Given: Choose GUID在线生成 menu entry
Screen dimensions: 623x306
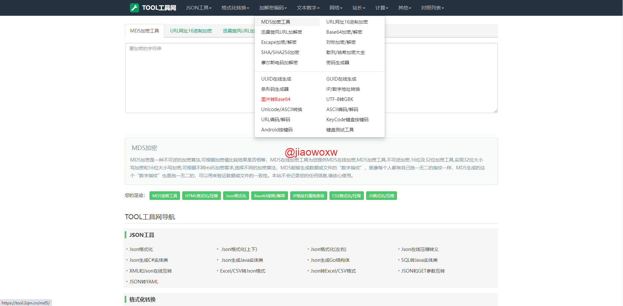Looking at the screenshot, I should pos(341,79).
